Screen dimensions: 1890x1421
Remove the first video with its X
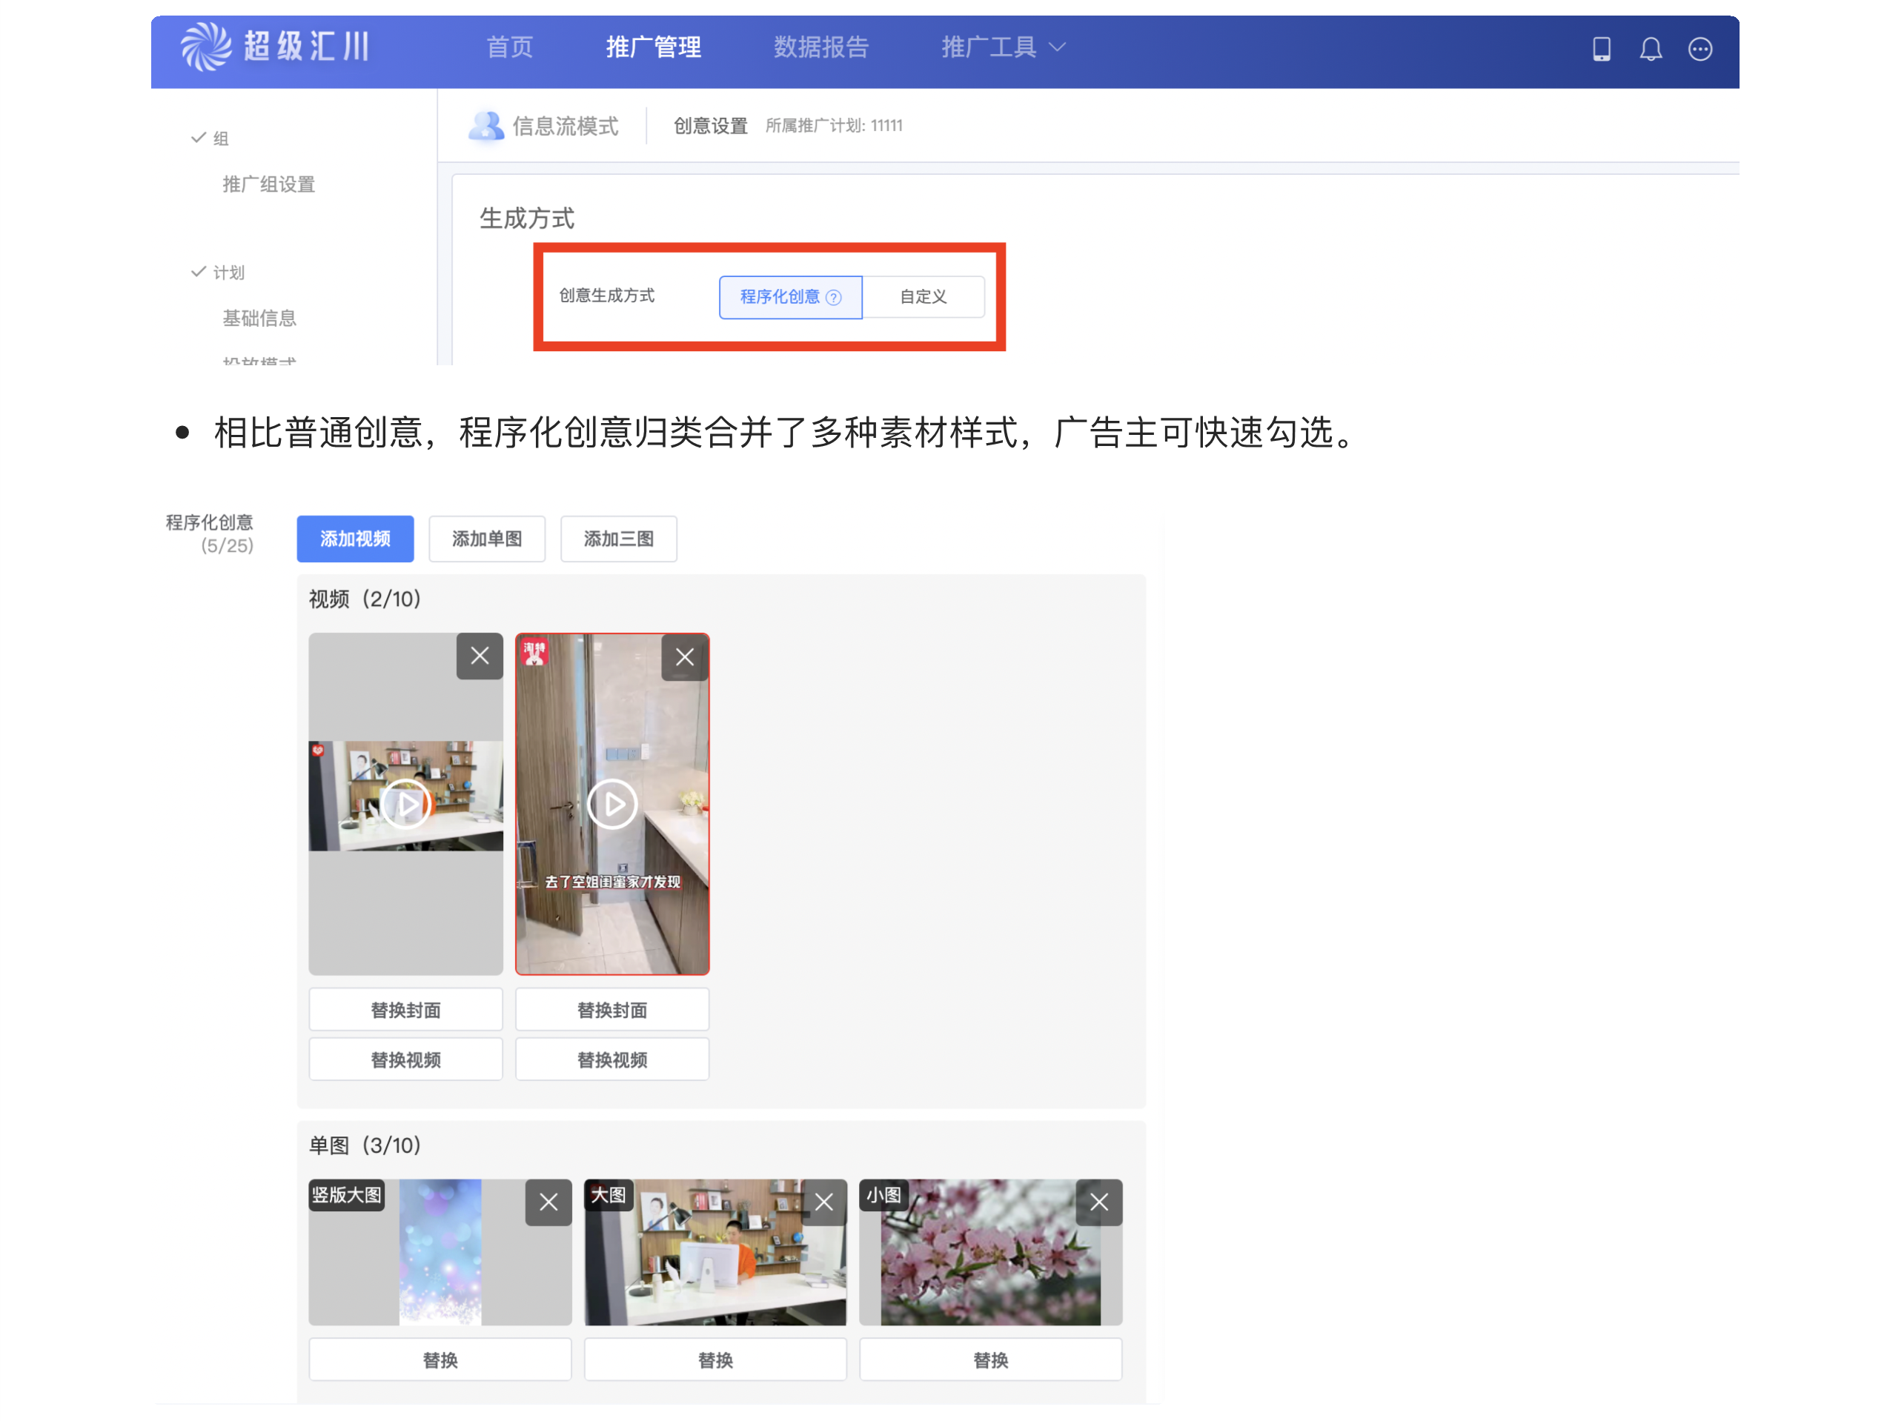click(x=480, y=656)
